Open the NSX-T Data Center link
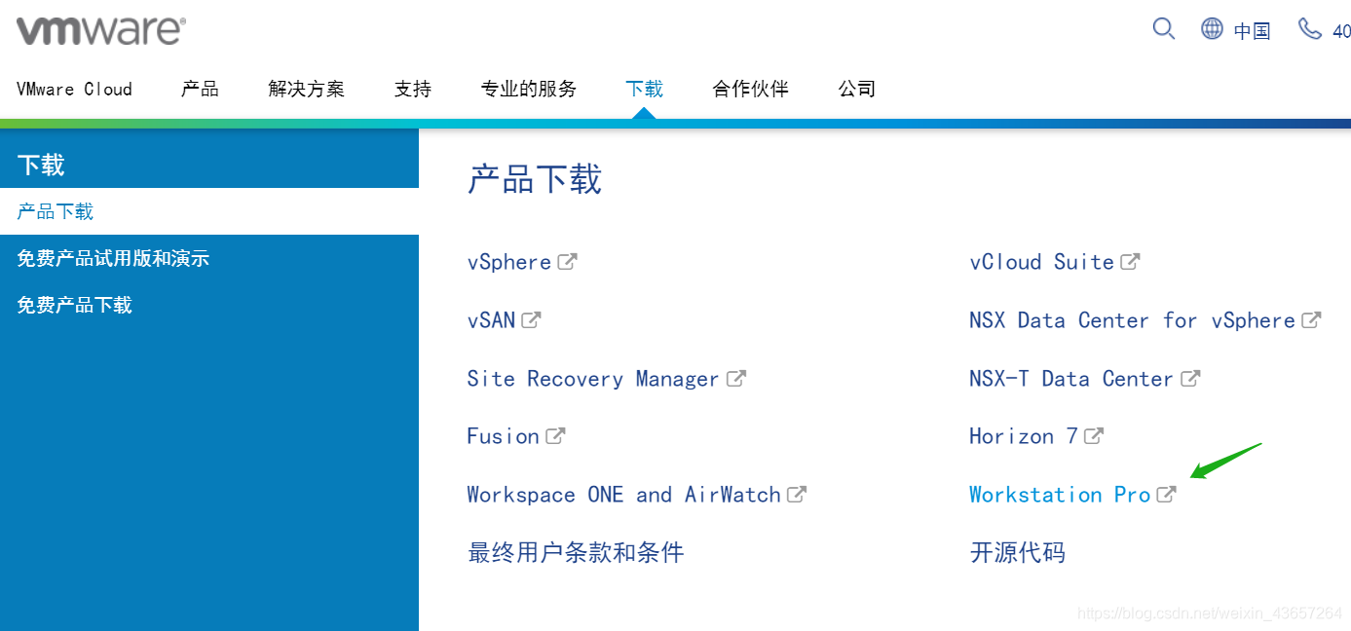This screenshot has height=631, width=1351. click(1071, 378)
